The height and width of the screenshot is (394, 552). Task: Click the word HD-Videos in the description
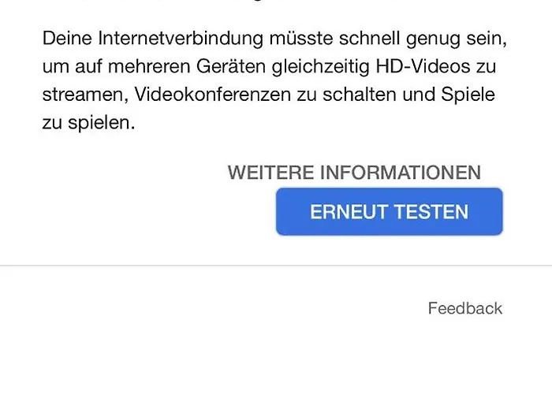(x=423, y=66)
